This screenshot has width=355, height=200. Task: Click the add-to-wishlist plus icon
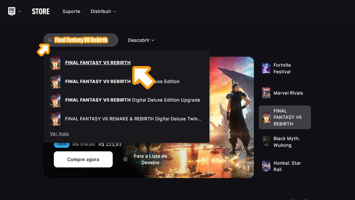(125, 159)
